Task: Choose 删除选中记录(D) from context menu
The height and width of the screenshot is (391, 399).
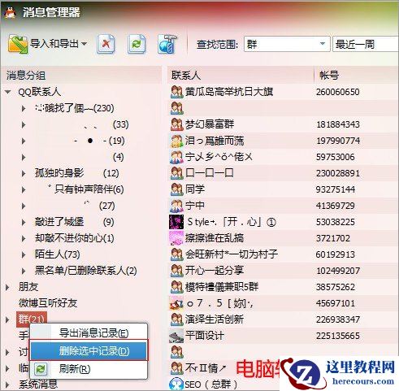Action: click(x=89, y=351)
